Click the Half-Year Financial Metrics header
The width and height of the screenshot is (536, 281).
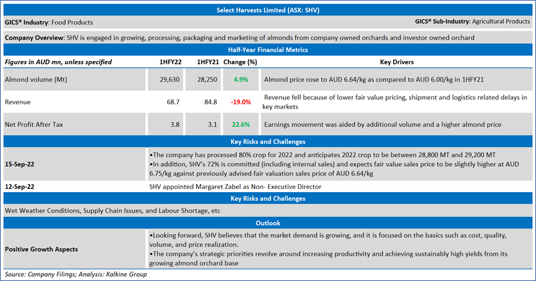tap(267, 50)
